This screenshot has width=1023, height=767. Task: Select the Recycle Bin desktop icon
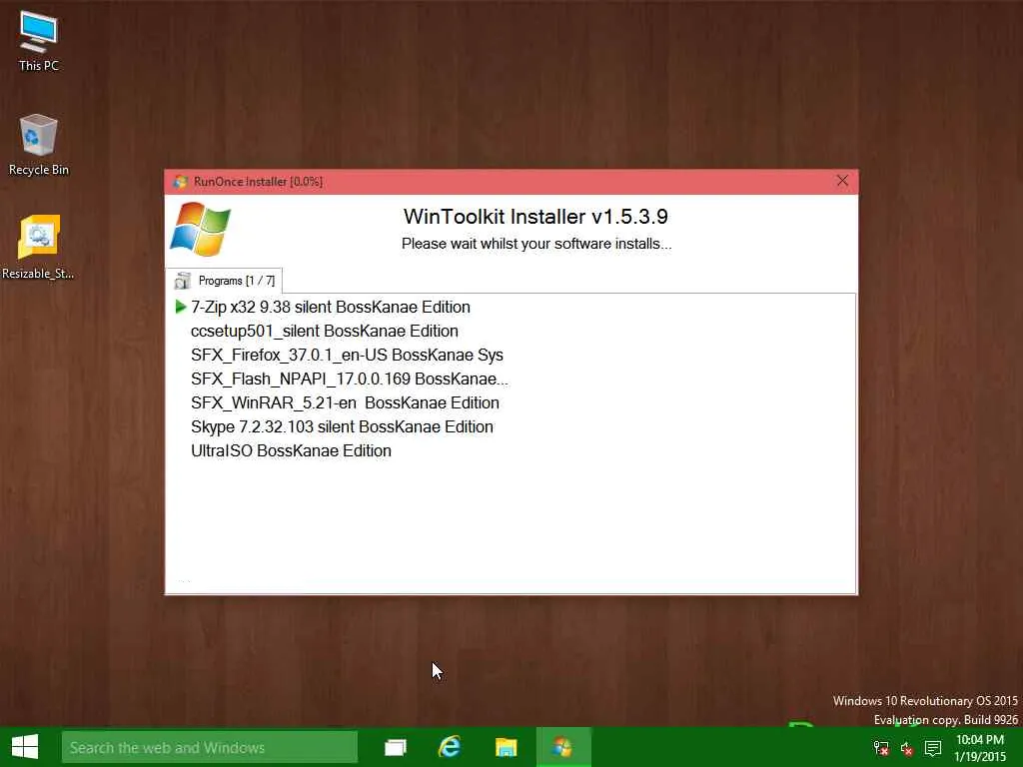[x=39, y=145]
